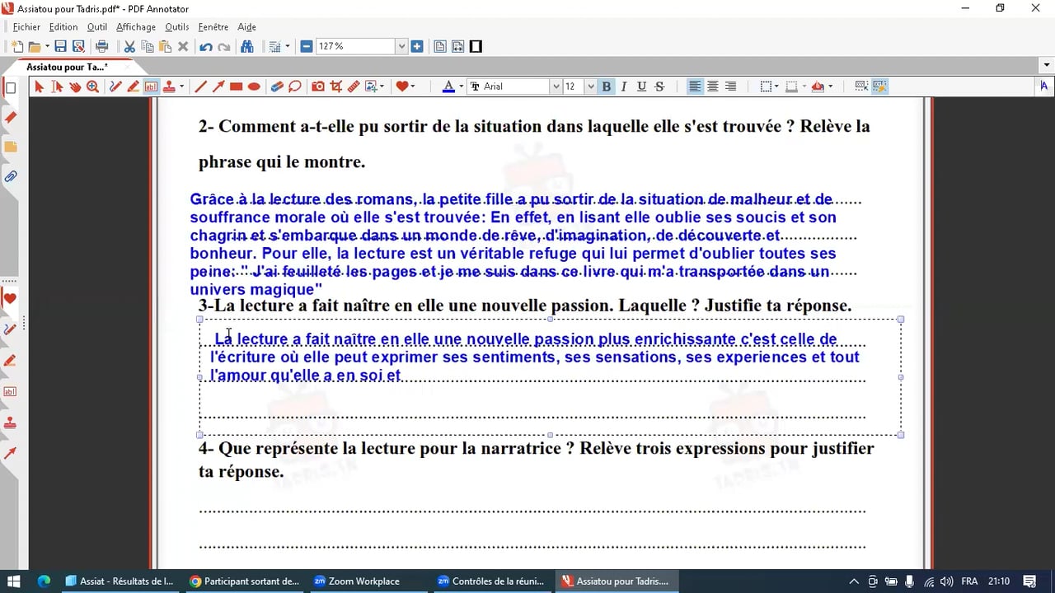Save the document with floppy icon
The image size is (1055, 593).
[x=60, y=47]
